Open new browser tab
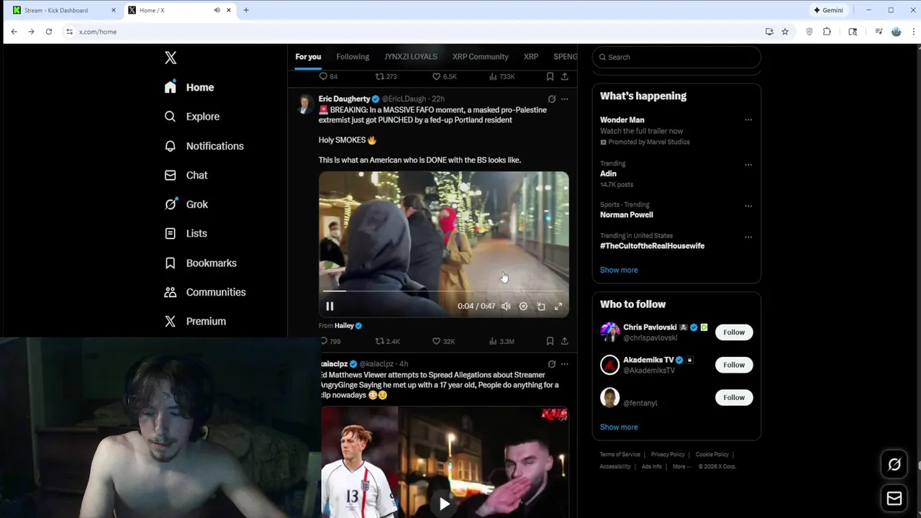Screen dimensions: 921x518 pyautogui.click(x=246, y=10)
